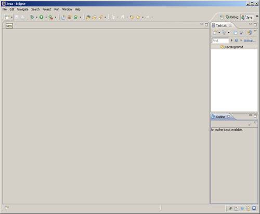Select the Uncategorized category in Task List
This screenshot has height=214, width=260.
pos(231,47)
